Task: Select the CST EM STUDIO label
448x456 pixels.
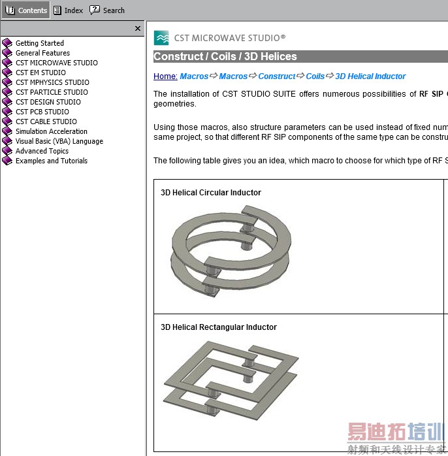Action: click(x=40, y=73)
